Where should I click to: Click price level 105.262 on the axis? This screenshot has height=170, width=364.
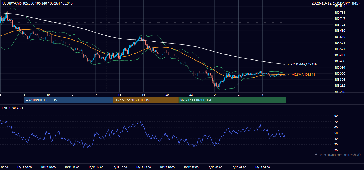(x=340, y=86)
